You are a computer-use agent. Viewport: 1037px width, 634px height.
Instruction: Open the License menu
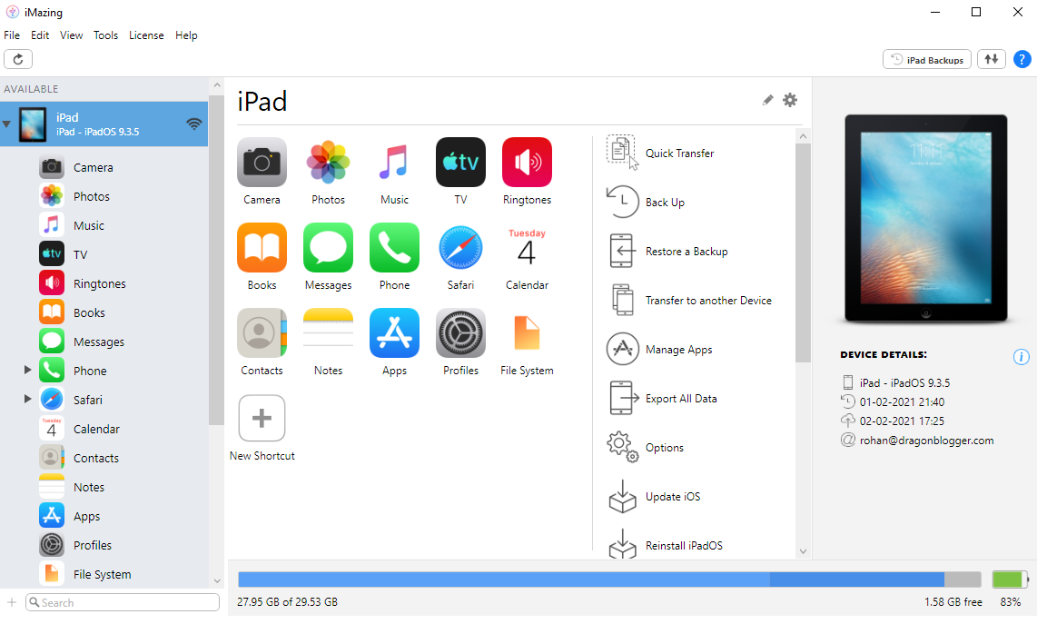[x=146, y=35]
